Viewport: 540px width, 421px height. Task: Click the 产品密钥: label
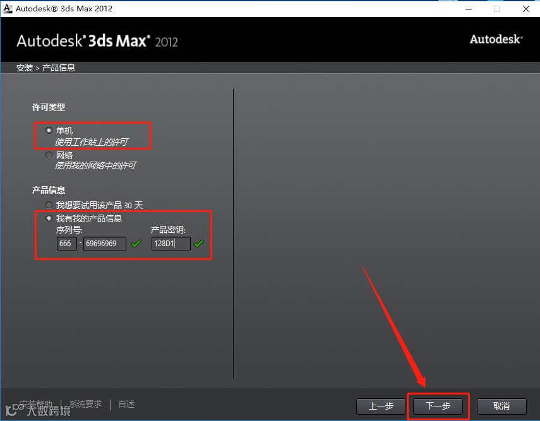pyautogui.click(x=168, y=230)
